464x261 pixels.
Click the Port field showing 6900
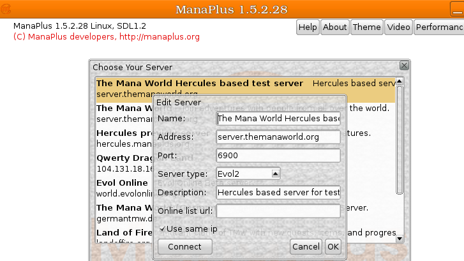tap(278, 155)
